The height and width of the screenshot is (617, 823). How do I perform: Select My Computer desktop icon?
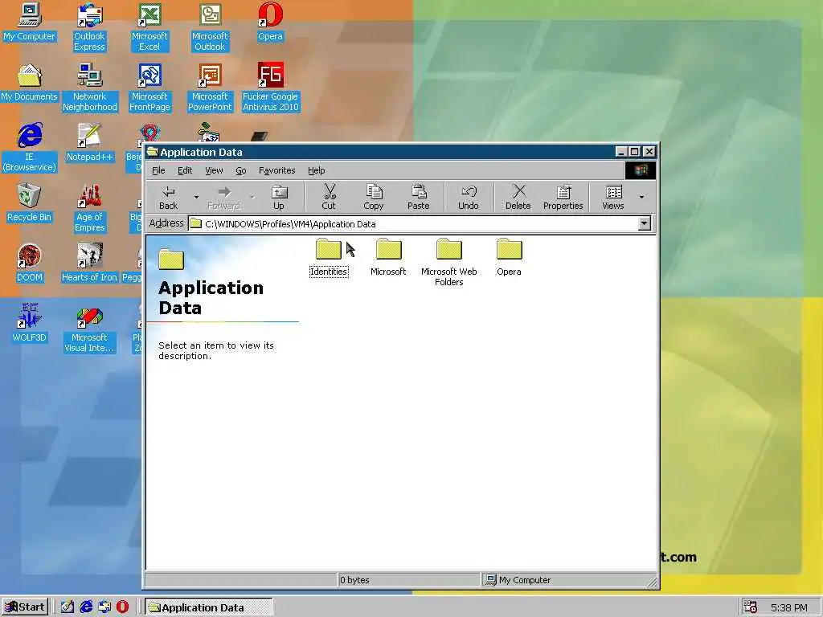[x=30, y=22]
